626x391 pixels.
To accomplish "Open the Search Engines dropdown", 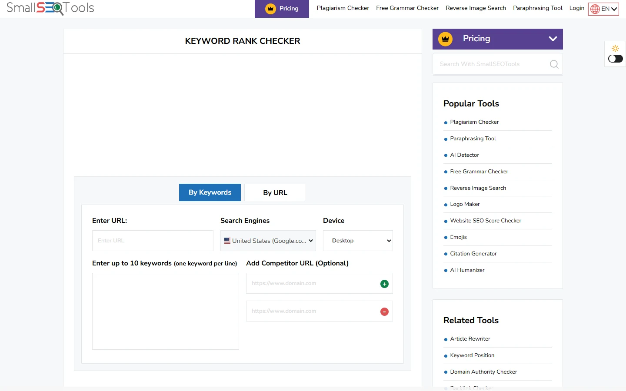I will (x=268, y=241).
